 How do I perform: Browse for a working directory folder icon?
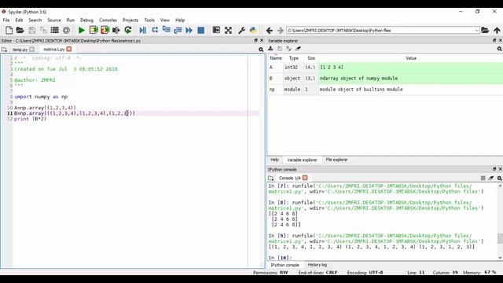click(x=485, y=31)
